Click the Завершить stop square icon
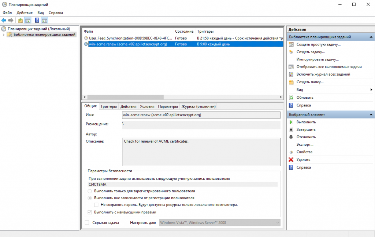Image resolution: width=375 pixels, height=237 pixels. 291,130
